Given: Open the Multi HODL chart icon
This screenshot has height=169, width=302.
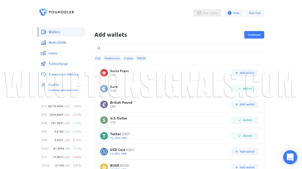Looking at the screenshot, I should tap(43, 43).
